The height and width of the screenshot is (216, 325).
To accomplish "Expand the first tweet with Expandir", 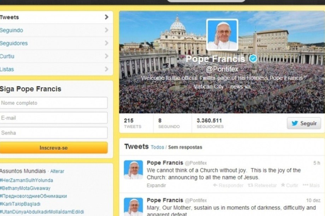I will coord(156,185).
